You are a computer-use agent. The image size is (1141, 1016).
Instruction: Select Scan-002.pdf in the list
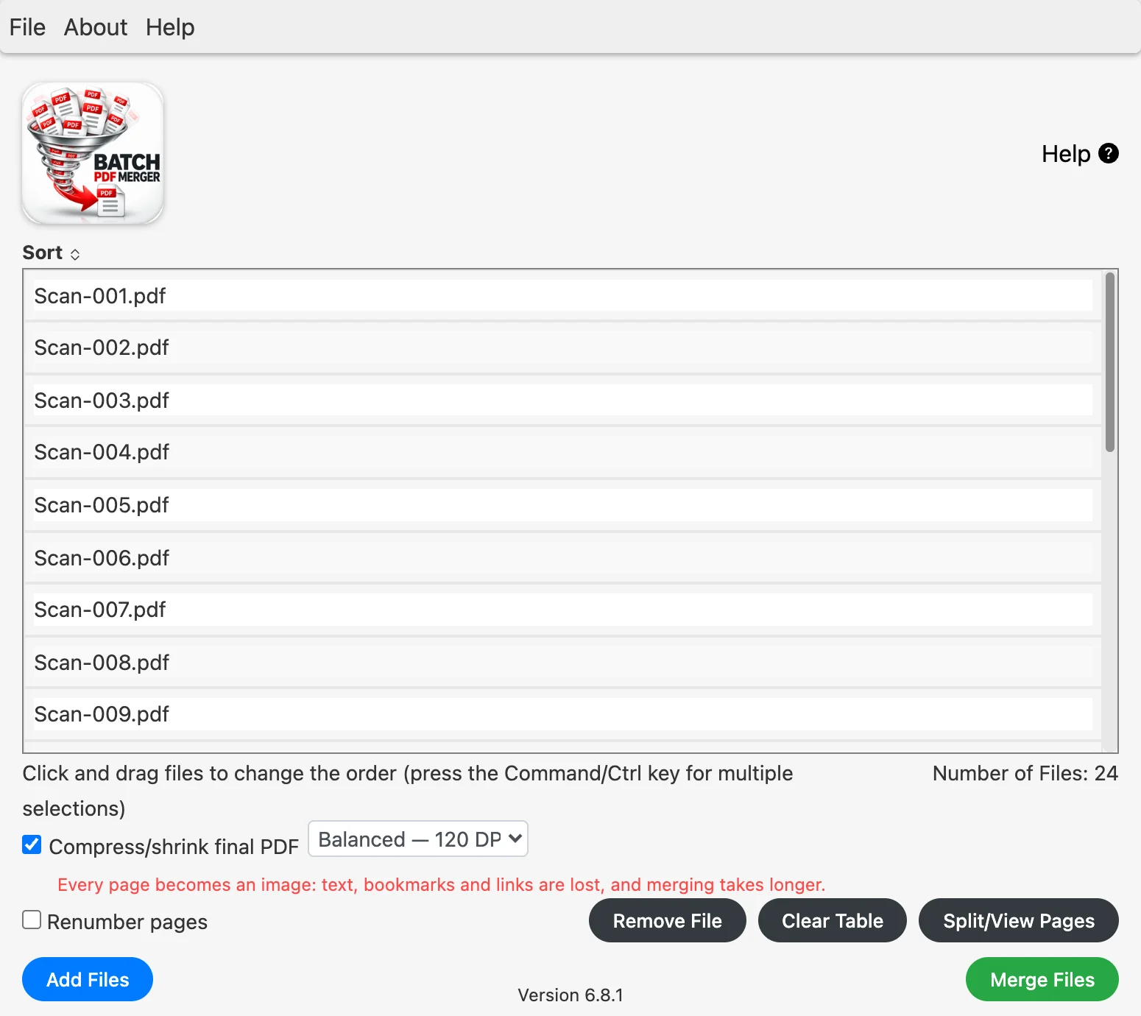pos(563,348)
